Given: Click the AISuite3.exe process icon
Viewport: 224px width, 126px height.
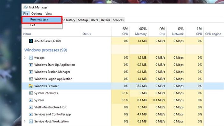Looking at the screenshot, I should (x=31, y=41).
